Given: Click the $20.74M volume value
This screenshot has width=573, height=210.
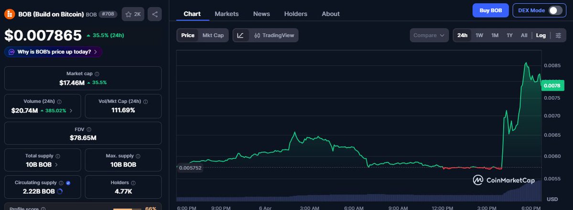Looking at the screenshot, I should coord(24,110).
